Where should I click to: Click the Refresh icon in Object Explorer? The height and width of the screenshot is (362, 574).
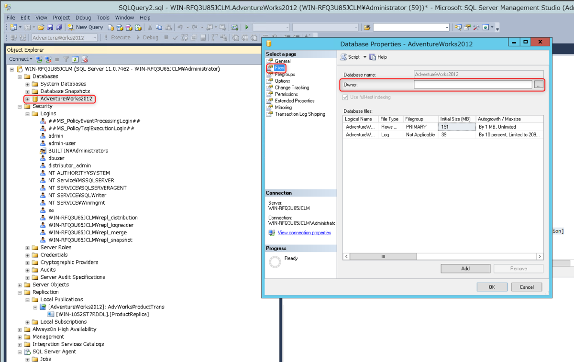coord(75,59)
